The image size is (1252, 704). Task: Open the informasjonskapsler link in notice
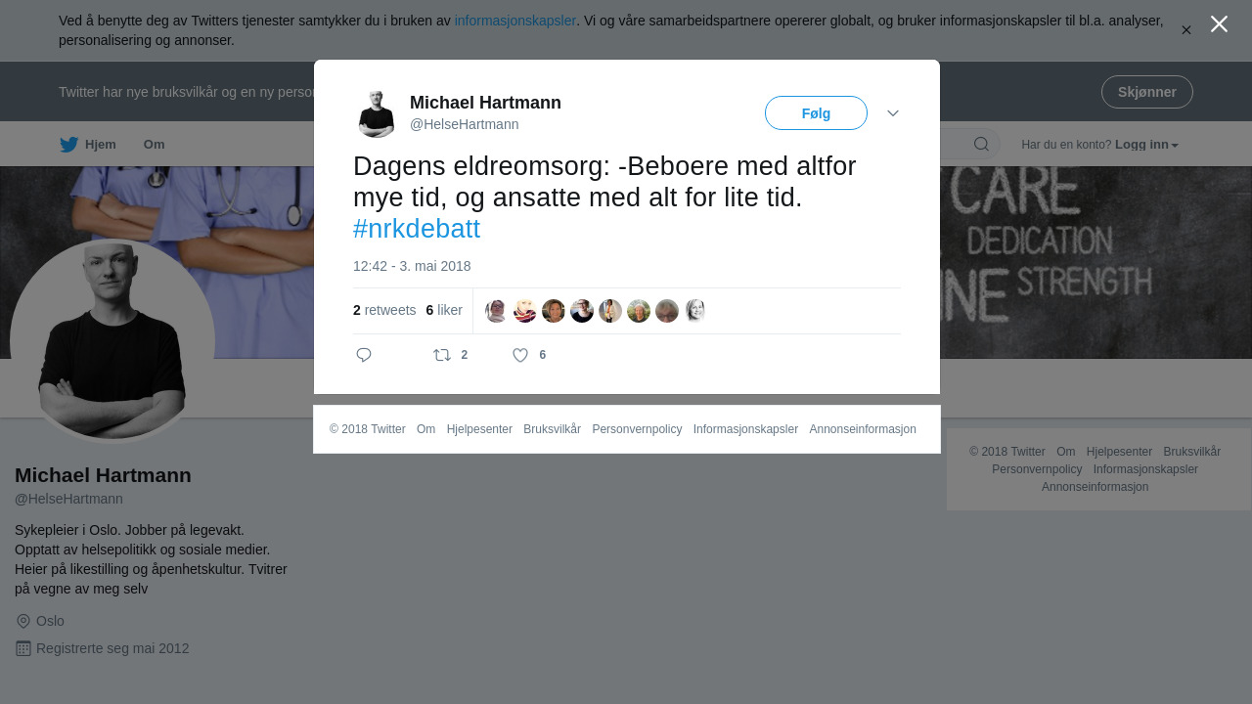(515, 21)
